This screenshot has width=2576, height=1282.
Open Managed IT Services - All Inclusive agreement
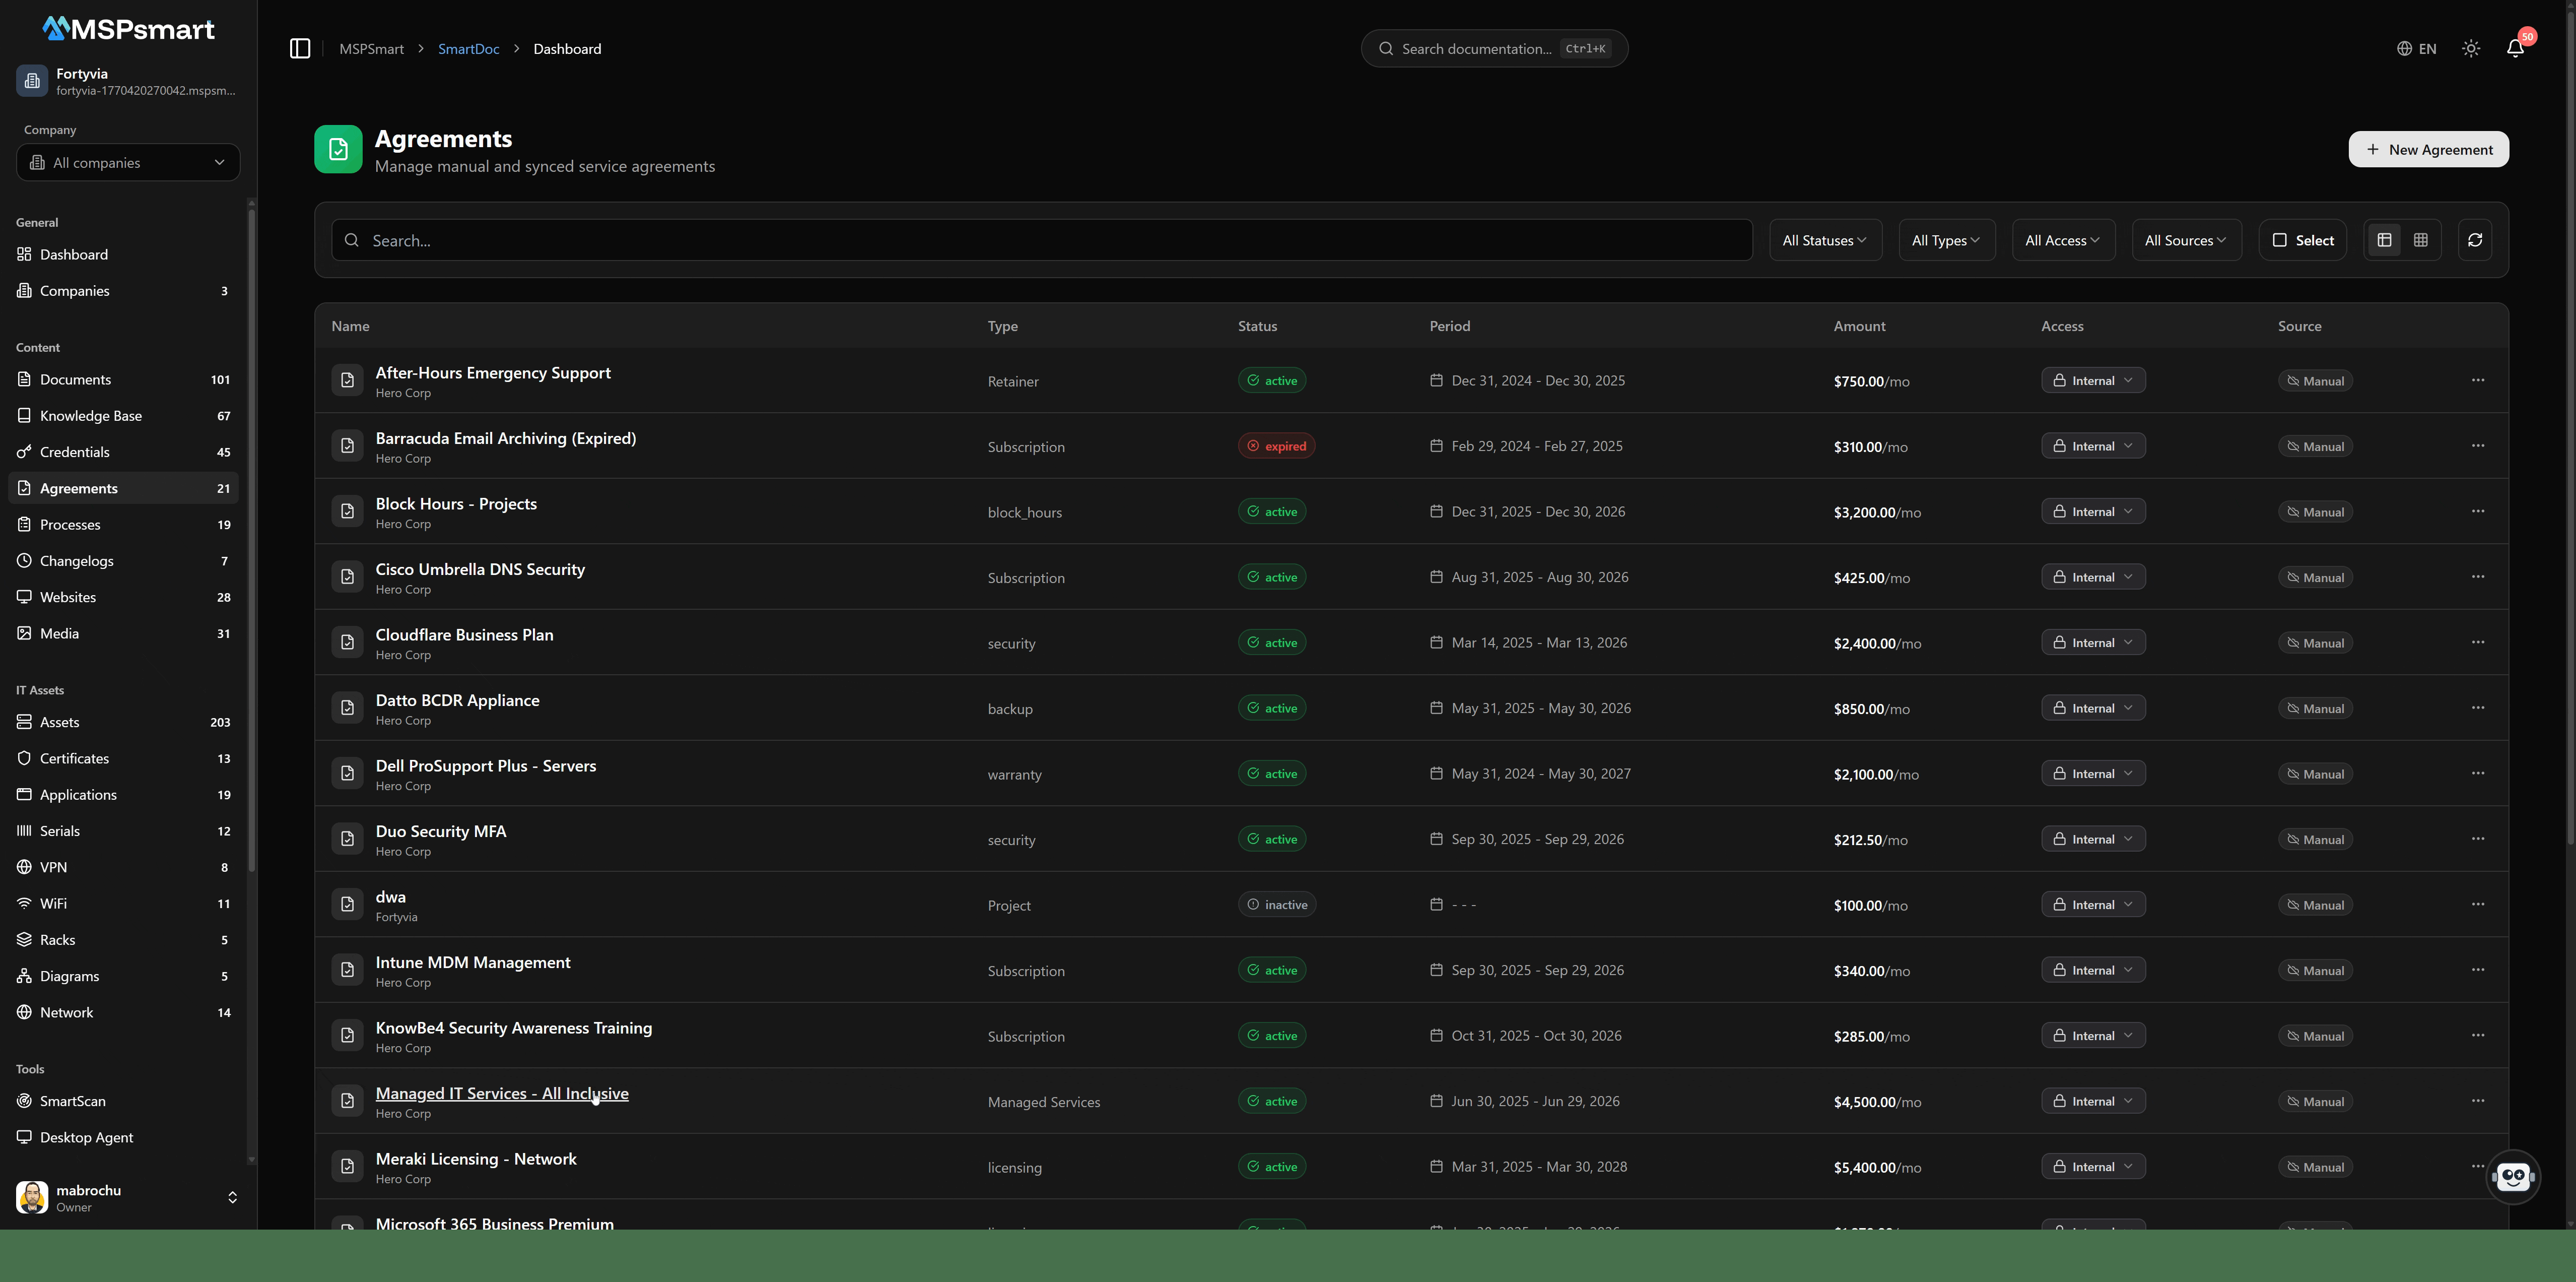point(502,1093)
